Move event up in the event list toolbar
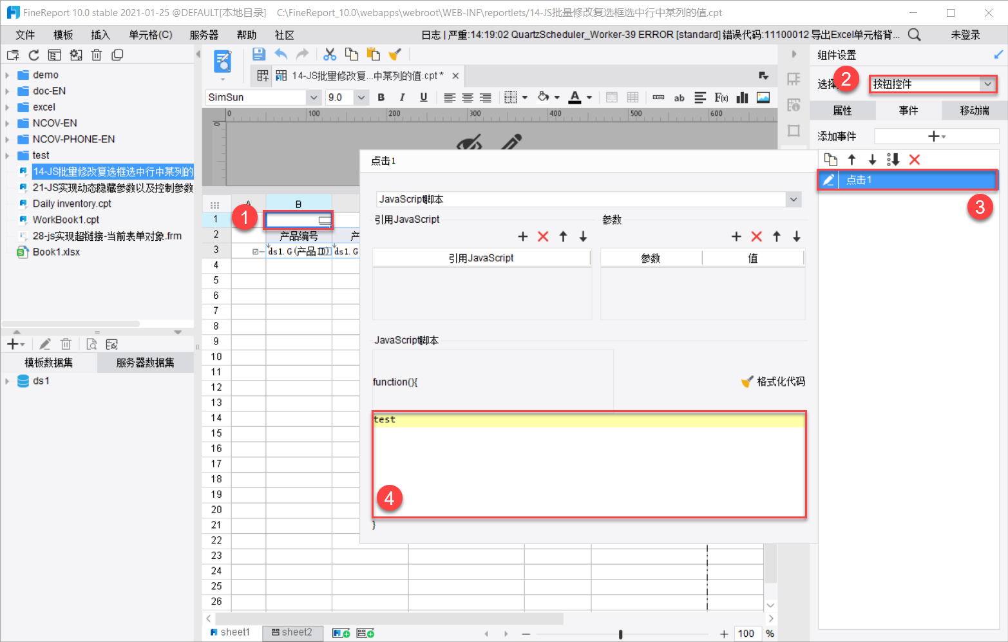1008x642 pixels. click(x=852, y=160)
